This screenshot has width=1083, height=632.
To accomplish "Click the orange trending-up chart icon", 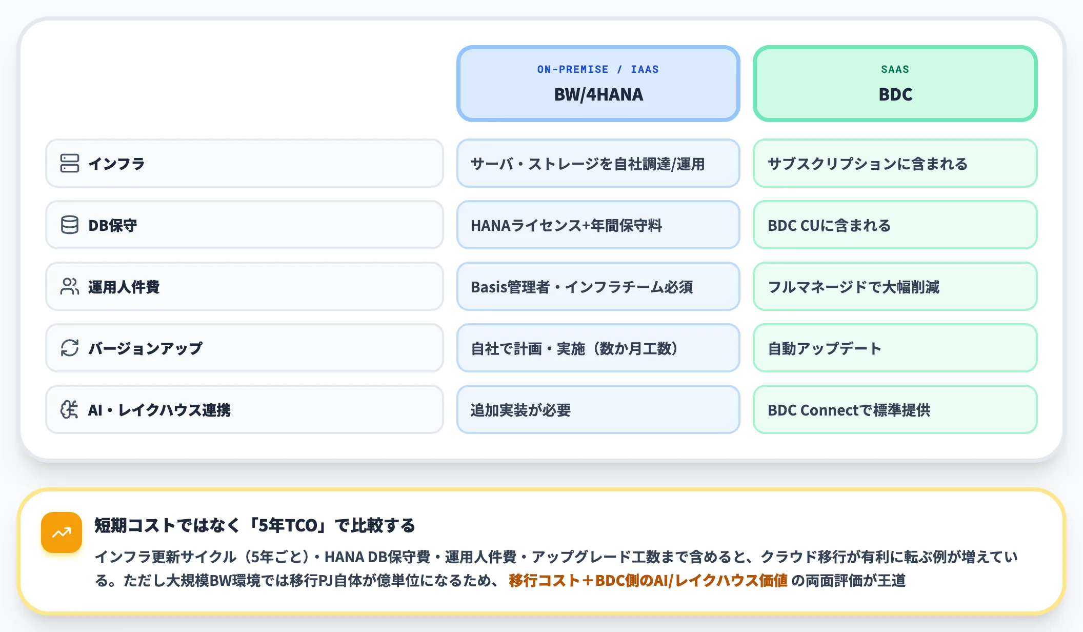I will click(62, 532).
